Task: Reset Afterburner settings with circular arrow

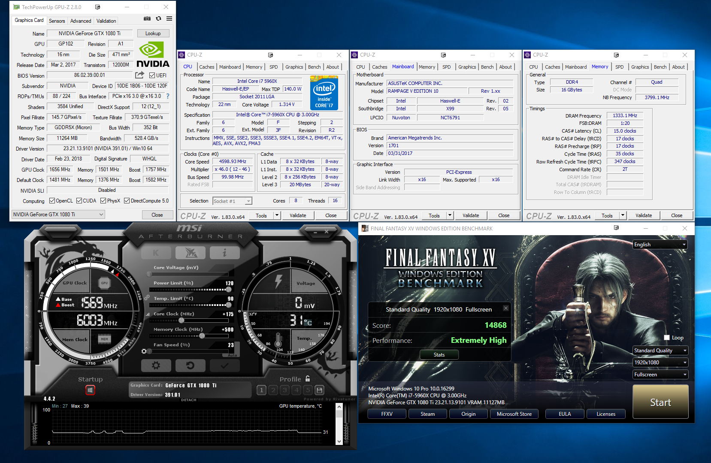Action: pos(191,365)
